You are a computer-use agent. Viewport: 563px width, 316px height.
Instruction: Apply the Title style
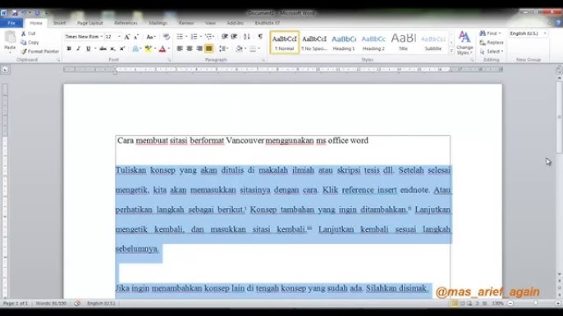(403, 43)
